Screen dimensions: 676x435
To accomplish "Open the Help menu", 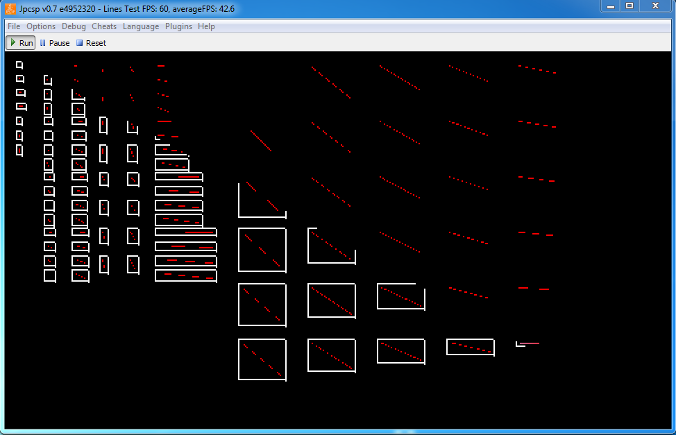I will (206, 26).
